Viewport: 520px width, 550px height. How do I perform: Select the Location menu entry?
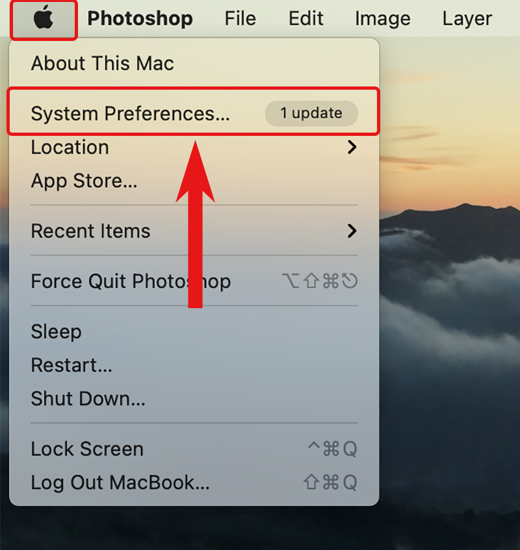(x=70, y=148)
